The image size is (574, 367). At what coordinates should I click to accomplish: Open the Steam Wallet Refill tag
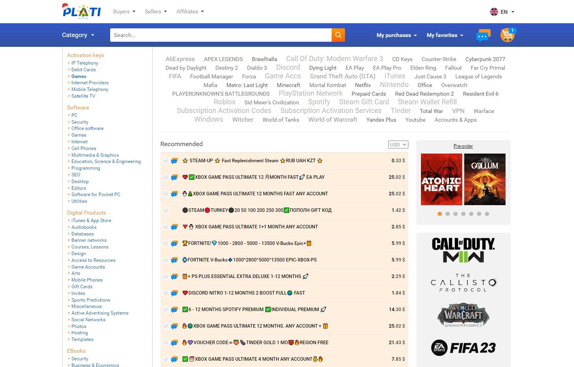coord(427,102)
